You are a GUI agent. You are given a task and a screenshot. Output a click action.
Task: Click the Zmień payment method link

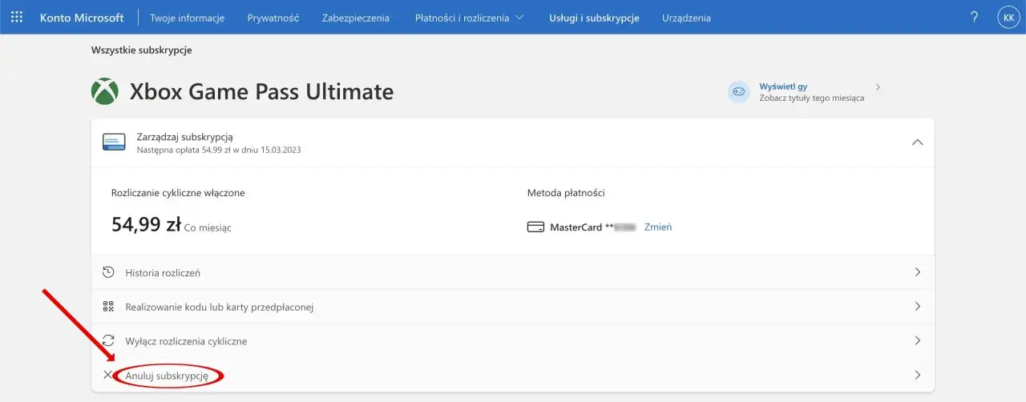(x=658, y=227)
